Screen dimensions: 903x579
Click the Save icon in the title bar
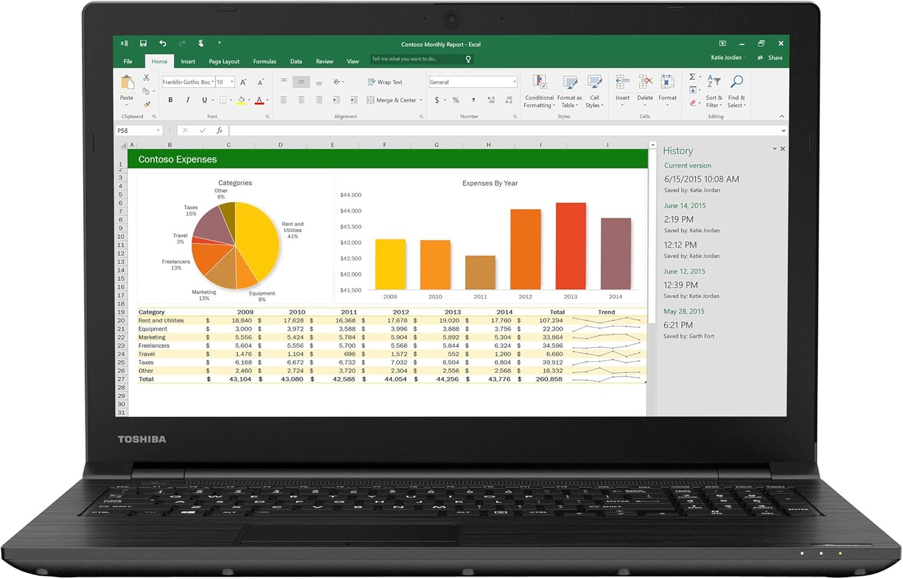143,43
